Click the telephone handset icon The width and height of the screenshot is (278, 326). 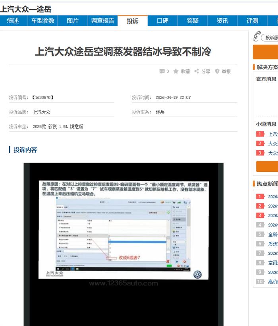point(257,37)
